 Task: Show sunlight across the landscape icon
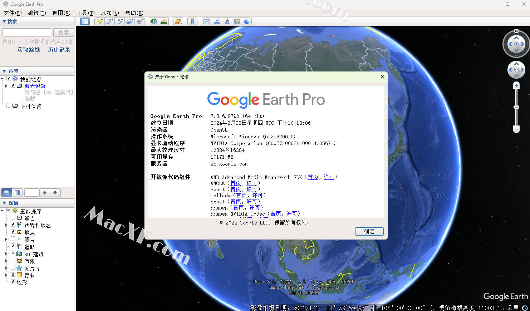pyautogui.click(x=164, y=21)
